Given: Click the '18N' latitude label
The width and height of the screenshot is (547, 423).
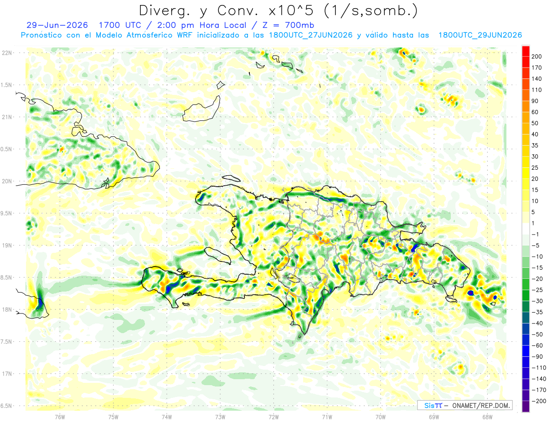Looking at the screenshot, I should [x=8, y=310].
